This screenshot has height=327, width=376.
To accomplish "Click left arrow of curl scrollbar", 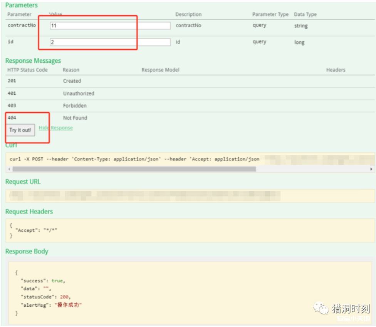I will [9, 169].
